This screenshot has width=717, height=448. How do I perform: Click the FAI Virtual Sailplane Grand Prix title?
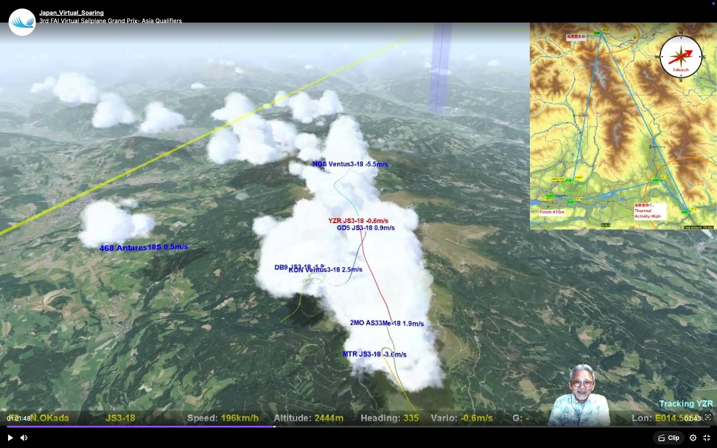click(x=111, y=21)
